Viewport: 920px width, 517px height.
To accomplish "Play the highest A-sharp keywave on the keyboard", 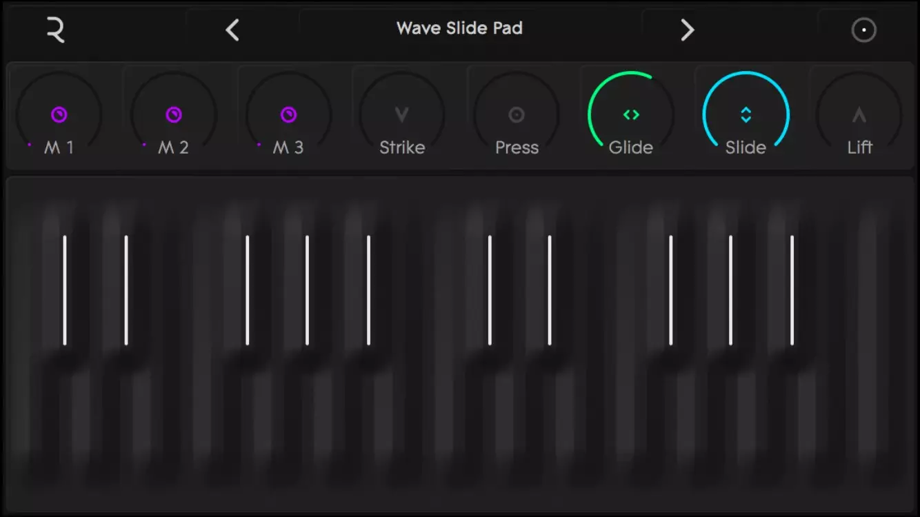I will tap(792, 290).
